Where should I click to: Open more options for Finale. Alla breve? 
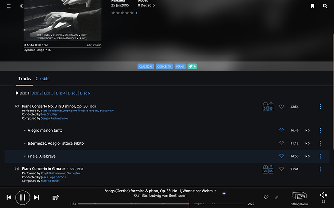pos(320,156)
